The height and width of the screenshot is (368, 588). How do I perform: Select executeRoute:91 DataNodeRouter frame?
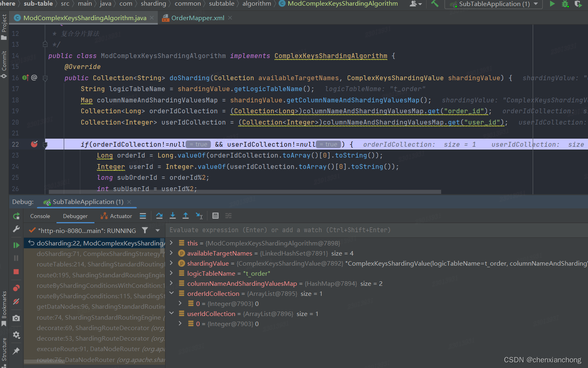(94, 349)
